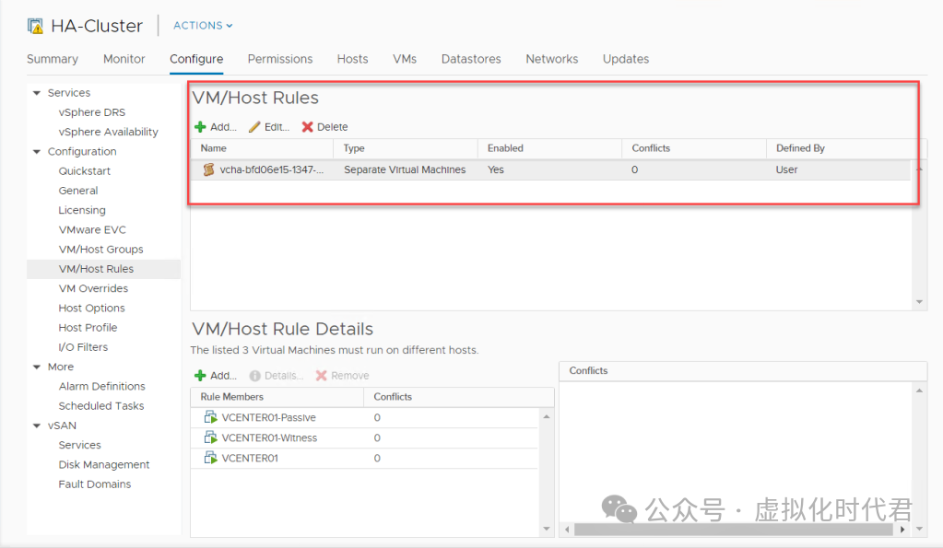Click the pencil Edit icon for rules
The height and width of the screenshot is (548, 943).
coord(254,127)
